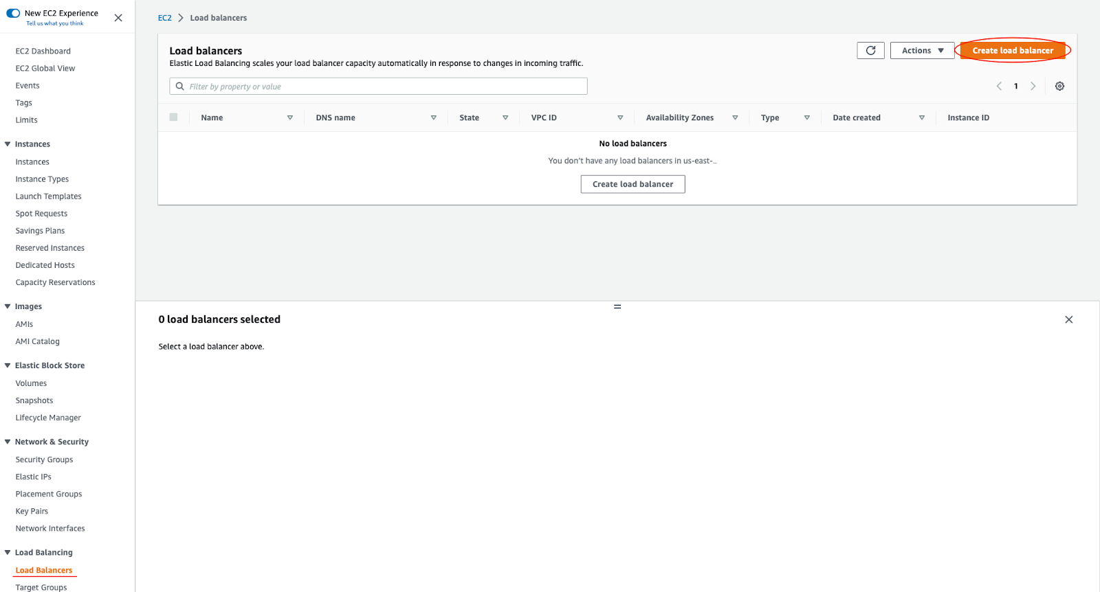Go to previous page arrow
Screen dimensions: 1100x592
(999, 87)
